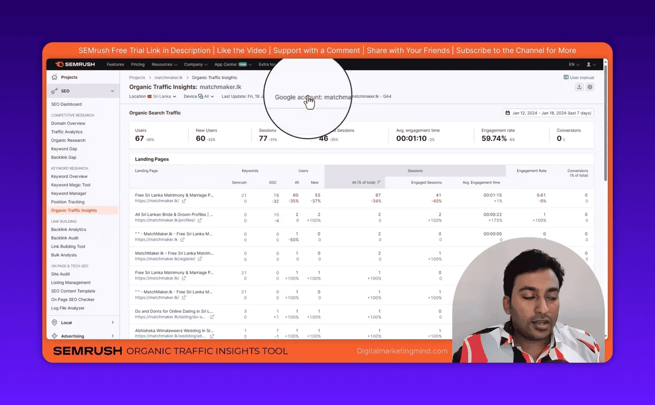The image size is (655, 405).
Task: Open the user account icon top right
Action: pos(589,64)
